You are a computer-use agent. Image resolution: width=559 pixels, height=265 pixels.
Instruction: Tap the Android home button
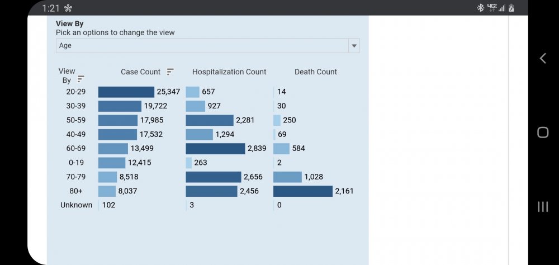pos(543,132)
